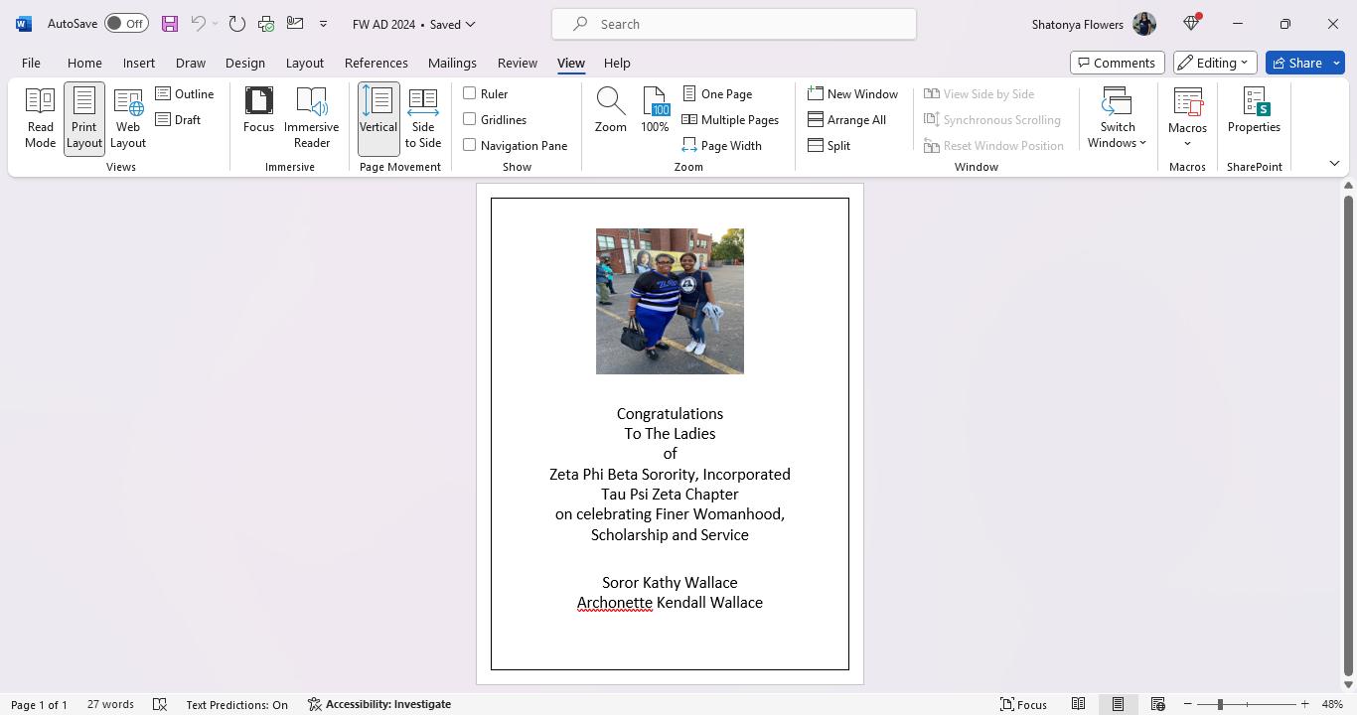
Task: Click the 48% zoom level
Action: (1332, 704)
